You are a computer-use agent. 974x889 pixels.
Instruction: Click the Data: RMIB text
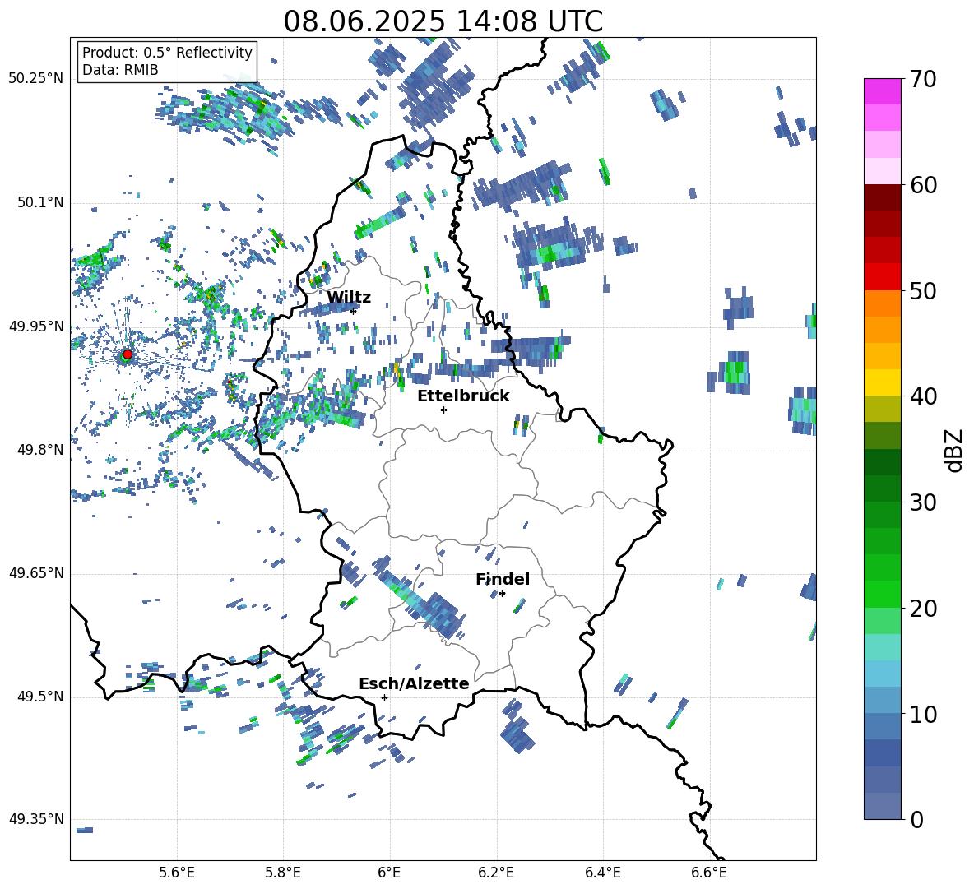pos(120,70)
